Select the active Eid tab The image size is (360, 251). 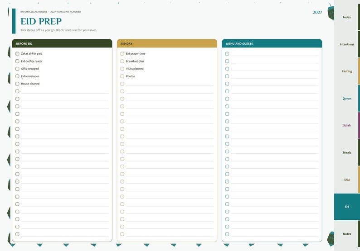coord(347,207)
